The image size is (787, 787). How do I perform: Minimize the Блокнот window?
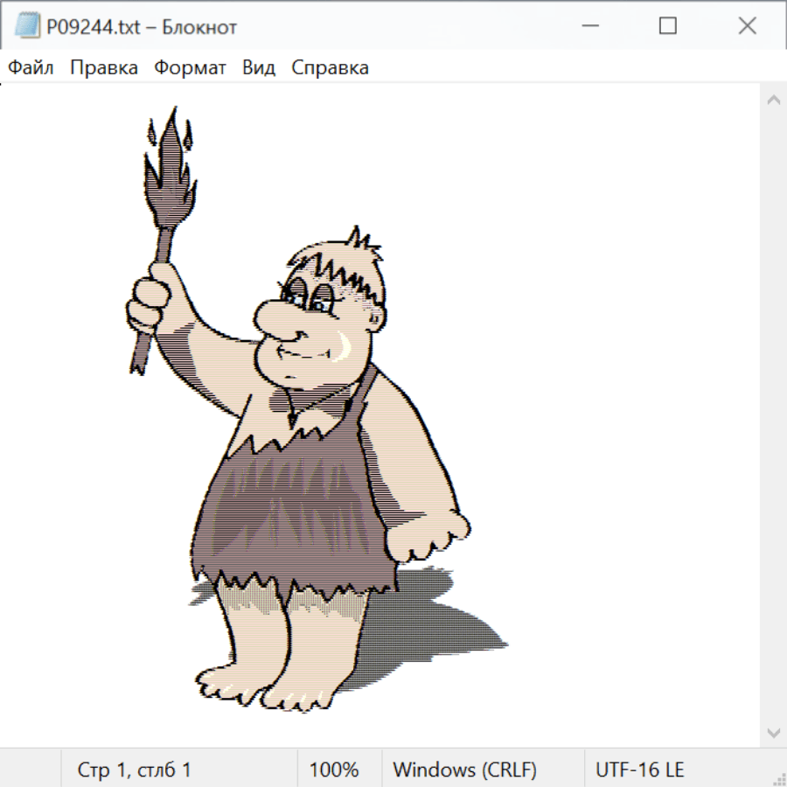(x=589, y=26)
